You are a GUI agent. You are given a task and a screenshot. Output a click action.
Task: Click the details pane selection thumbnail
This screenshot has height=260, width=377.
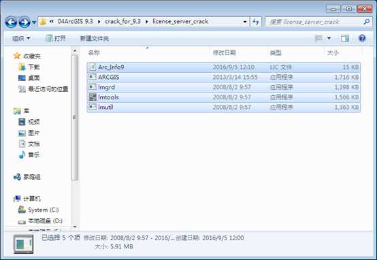[23, 244]
